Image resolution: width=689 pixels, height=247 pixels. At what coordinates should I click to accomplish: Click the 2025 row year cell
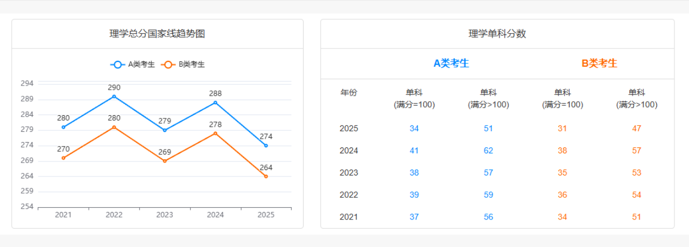(x=348, y=129)
